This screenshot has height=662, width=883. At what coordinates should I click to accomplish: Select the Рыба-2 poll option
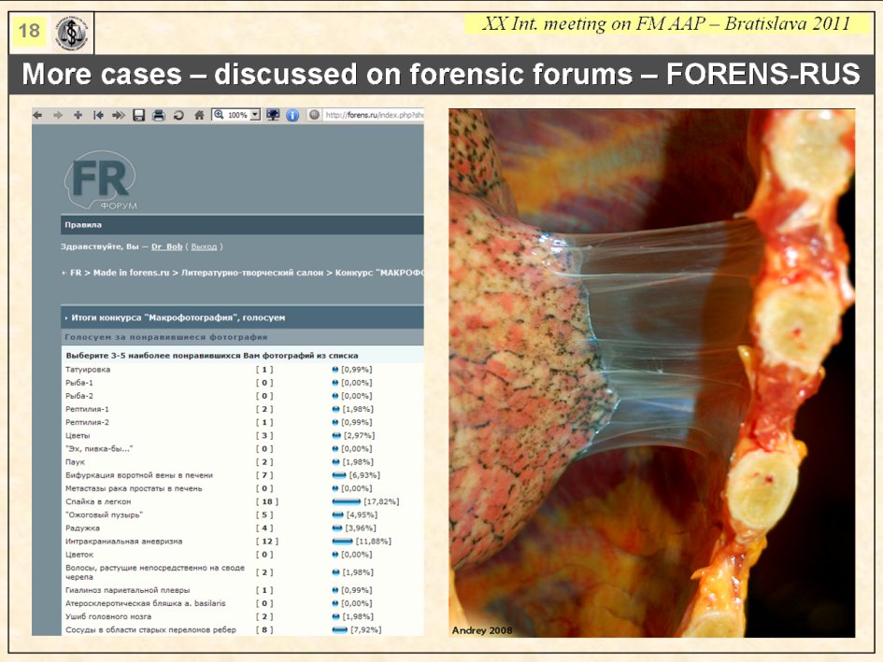79,396
